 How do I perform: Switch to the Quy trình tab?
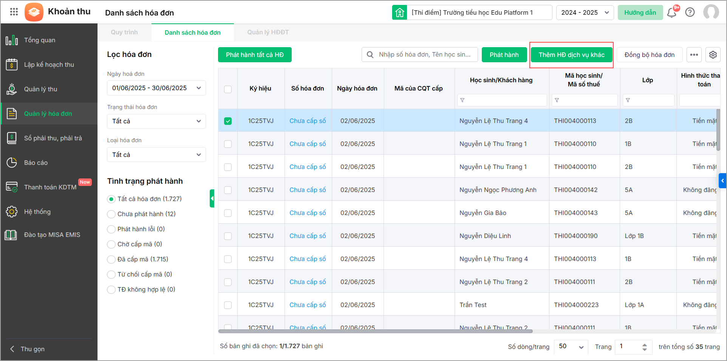pos(124,32)
